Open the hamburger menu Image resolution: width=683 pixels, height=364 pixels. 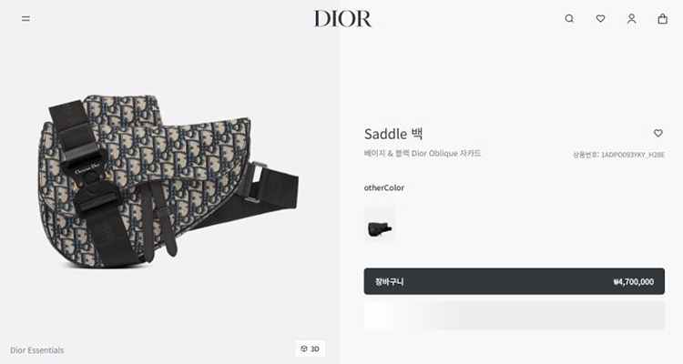tap(25, 19)
